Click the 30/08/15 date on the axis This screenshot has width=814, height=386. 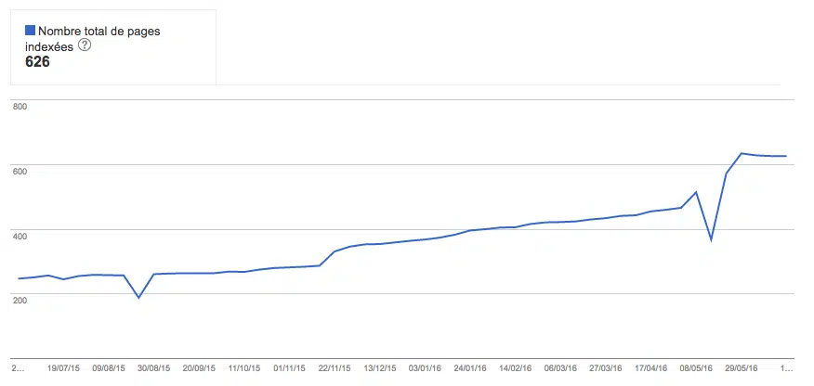(x=154, y=368)
